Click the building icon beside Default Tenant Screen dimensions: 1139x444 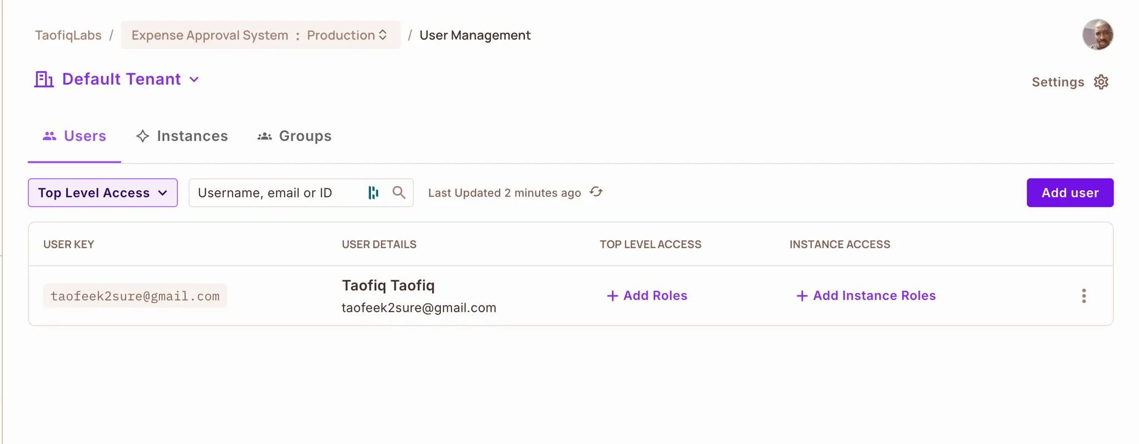pos(44,79)
